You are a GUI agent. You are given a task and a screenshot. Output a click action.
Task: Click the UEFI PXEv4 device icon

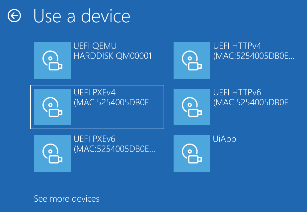(x=52, y=107)
